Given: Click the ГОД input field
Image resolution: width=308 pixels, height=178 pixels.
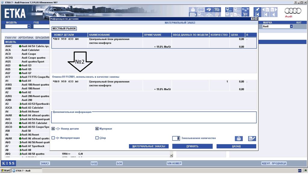Looking at the screenshot, I should pos(41,26).
